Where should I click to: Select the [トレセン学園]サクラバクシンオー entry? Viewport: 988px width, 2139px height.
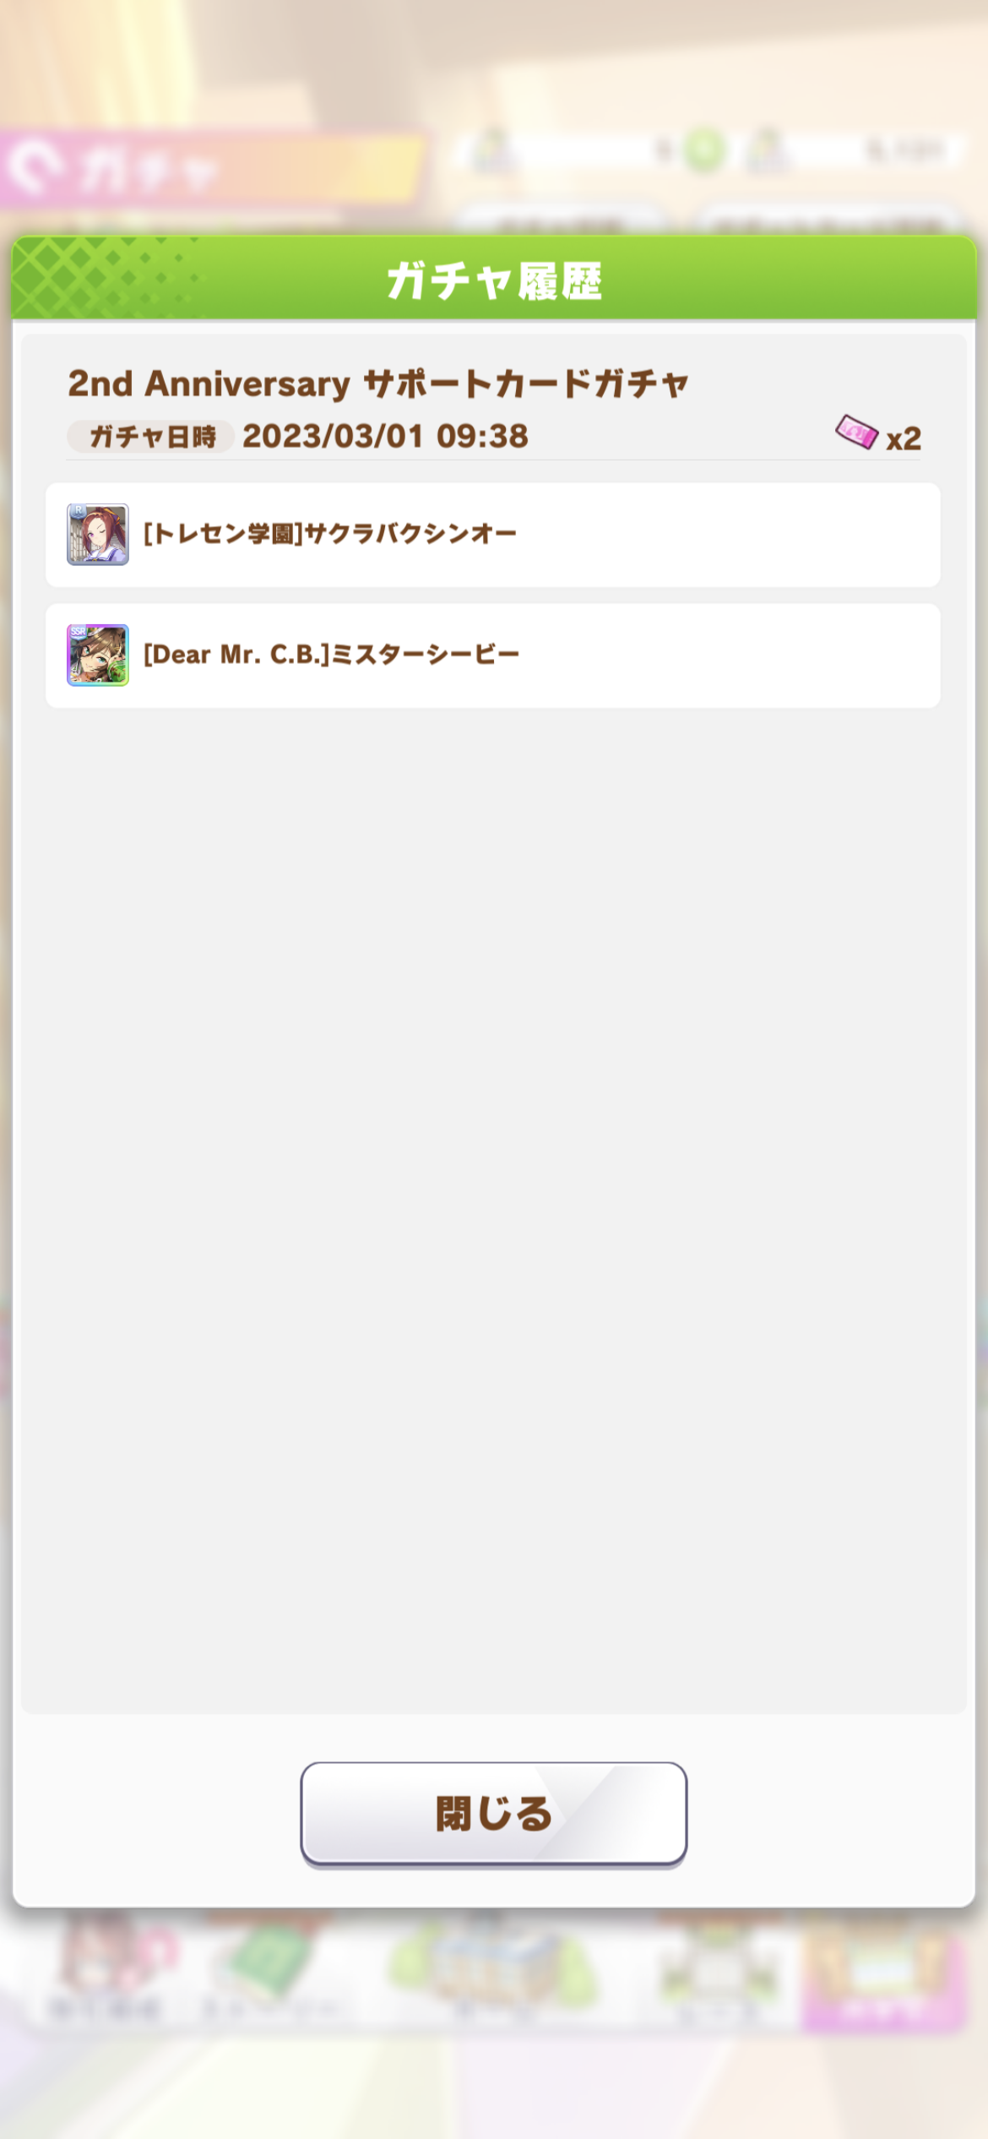(x=493, y=535)
